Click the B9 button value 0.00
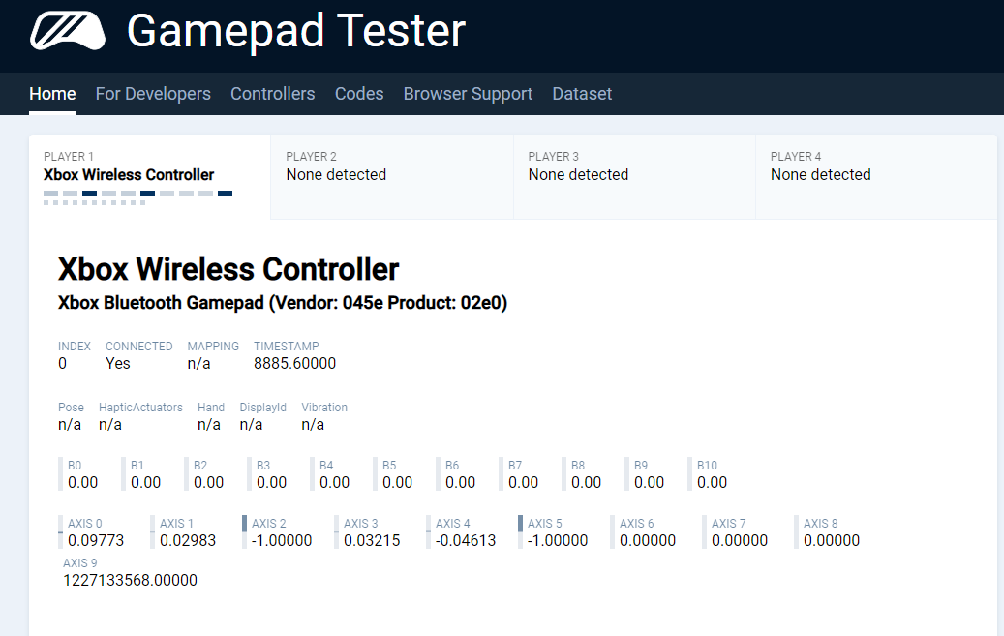1004x636 pixels. [649, 482]
